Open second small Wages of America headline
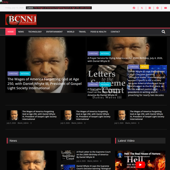The image size is (170, 170). pyautogui.click(x=93, y=115)
